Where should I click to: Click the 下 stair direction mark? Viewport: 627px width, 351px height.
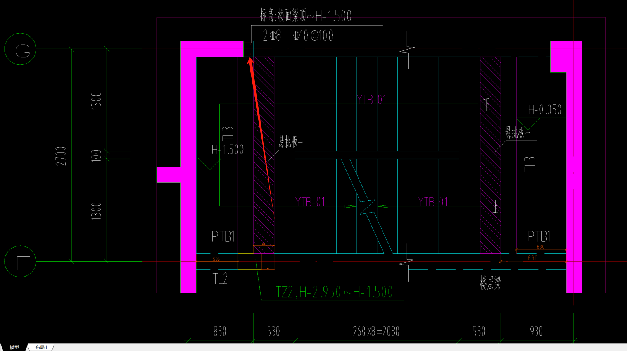[x=487, y=104]
